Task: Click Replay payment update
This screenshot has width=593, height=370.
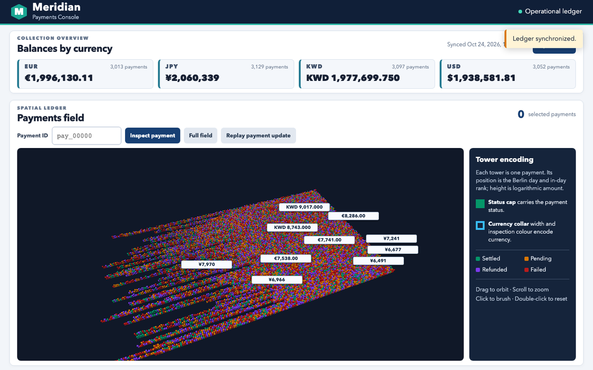Action: (x=258, y=136)
